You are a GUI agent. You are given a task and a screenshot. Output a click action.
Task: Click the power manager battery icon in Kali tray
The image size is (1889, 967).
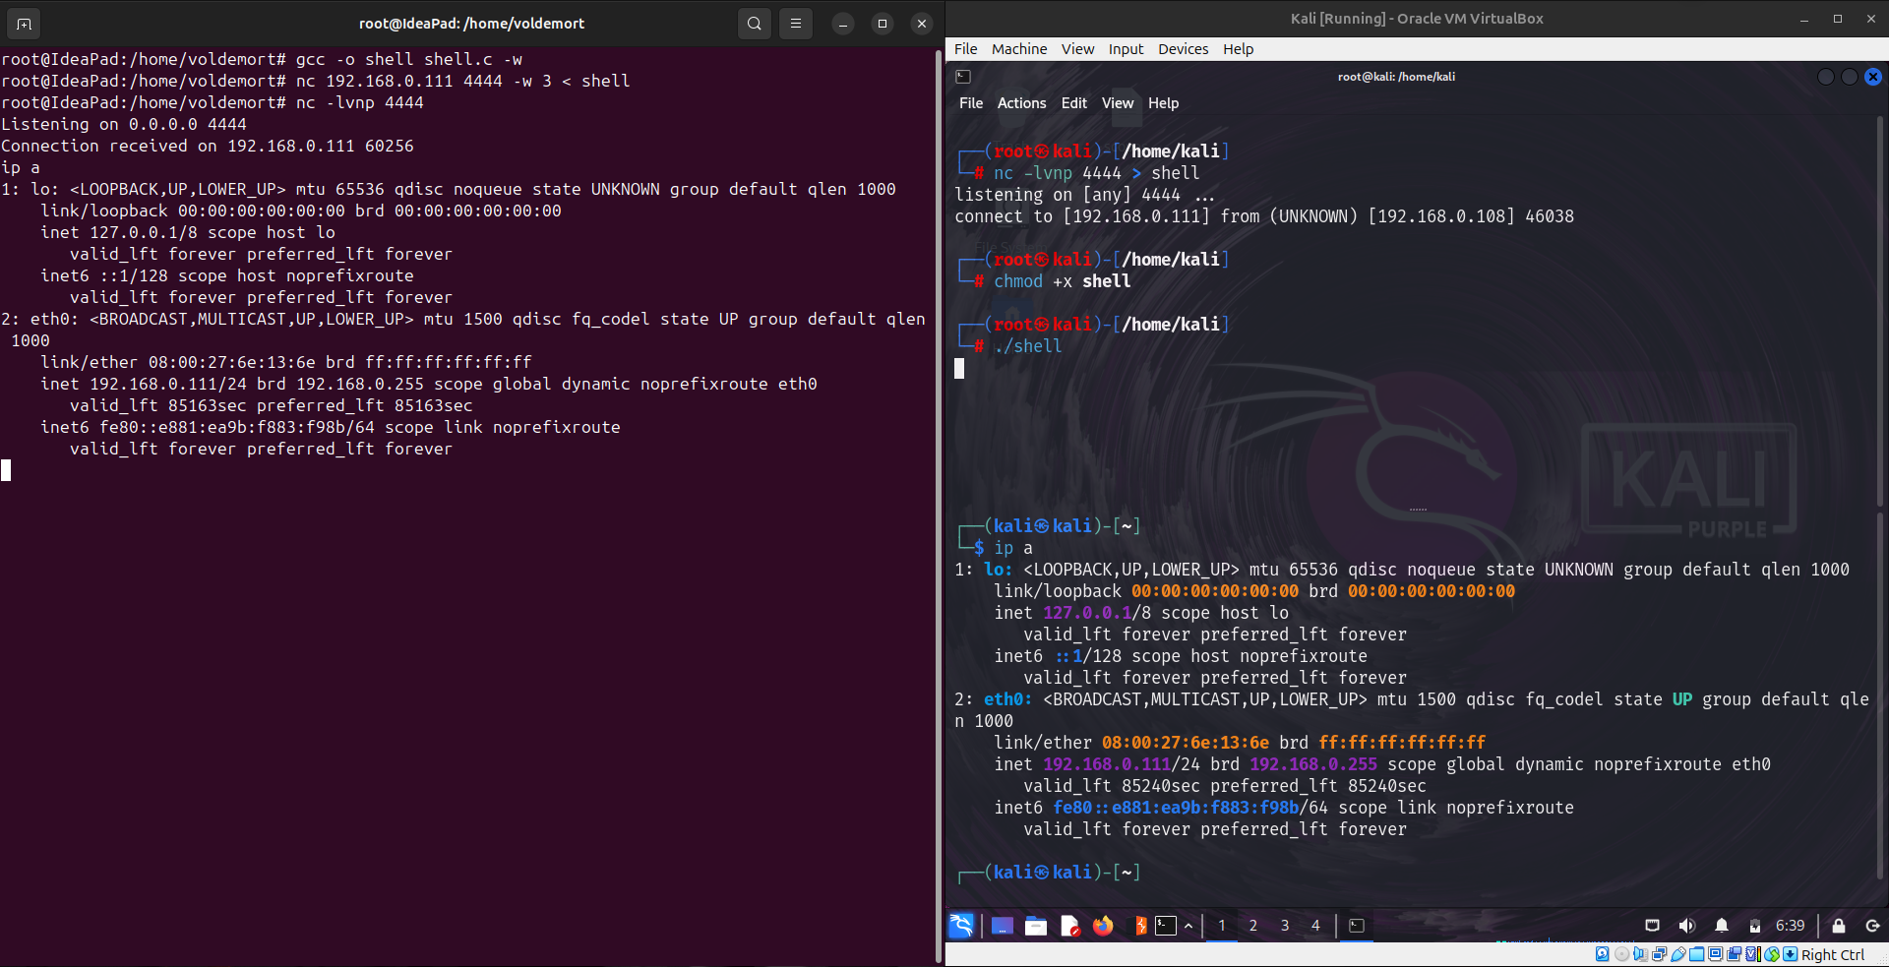coord(1754,926)
